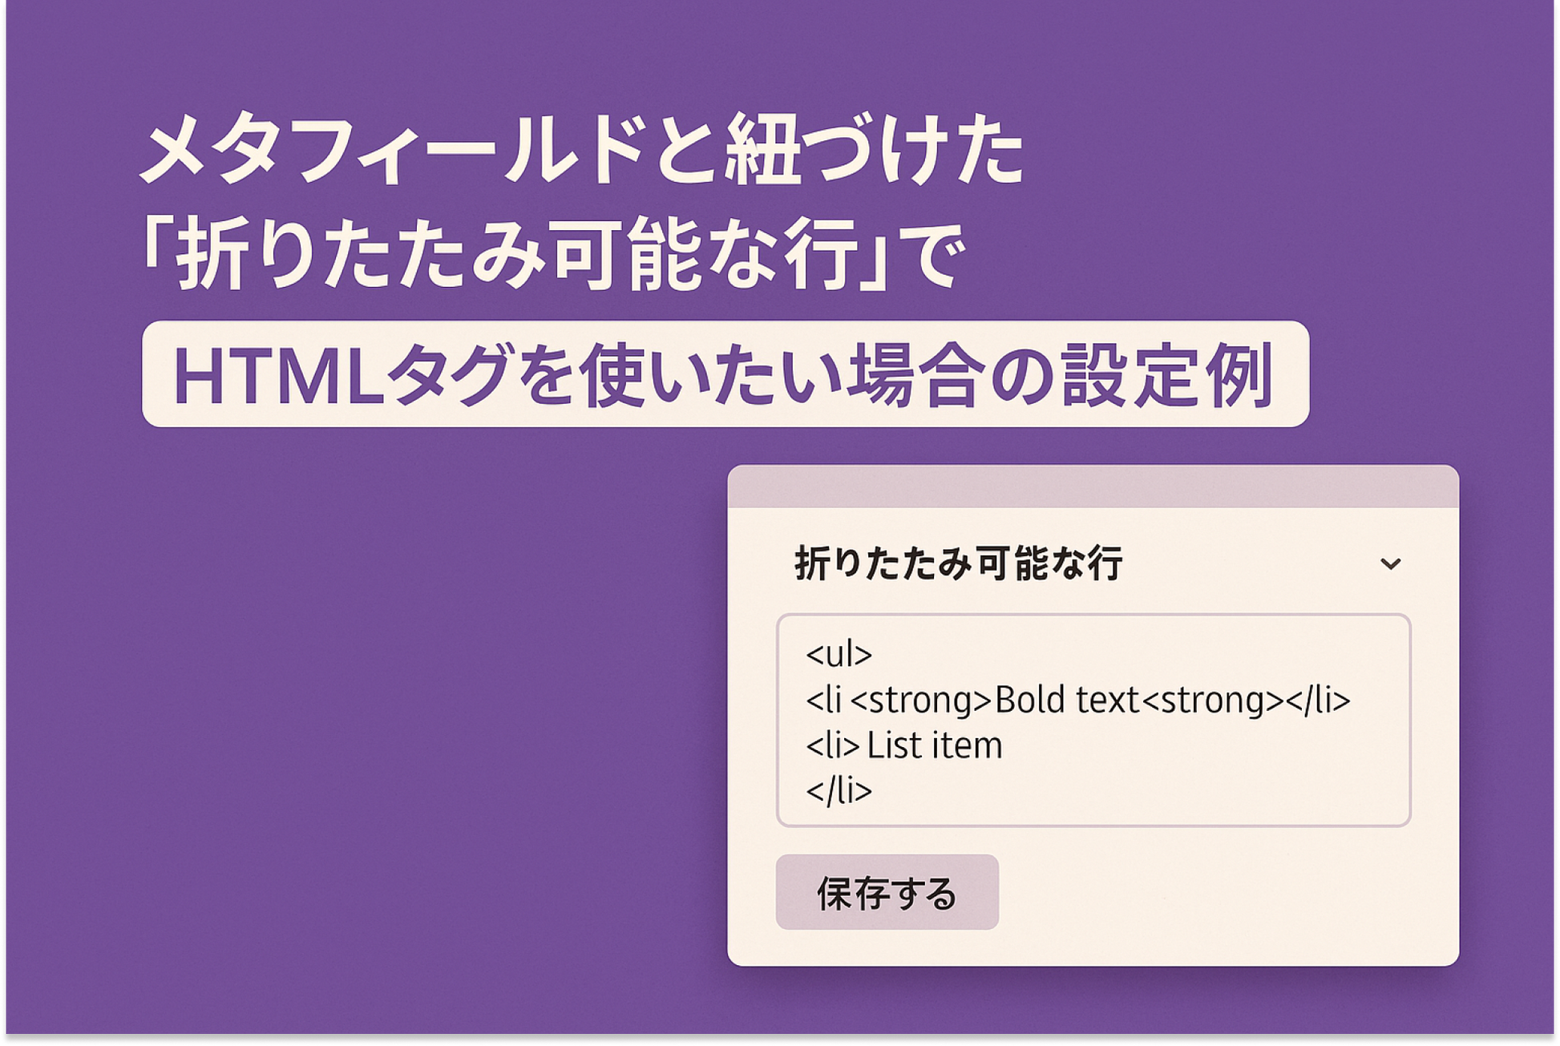Click the <li> tag before List item

[x=833, y=745]
